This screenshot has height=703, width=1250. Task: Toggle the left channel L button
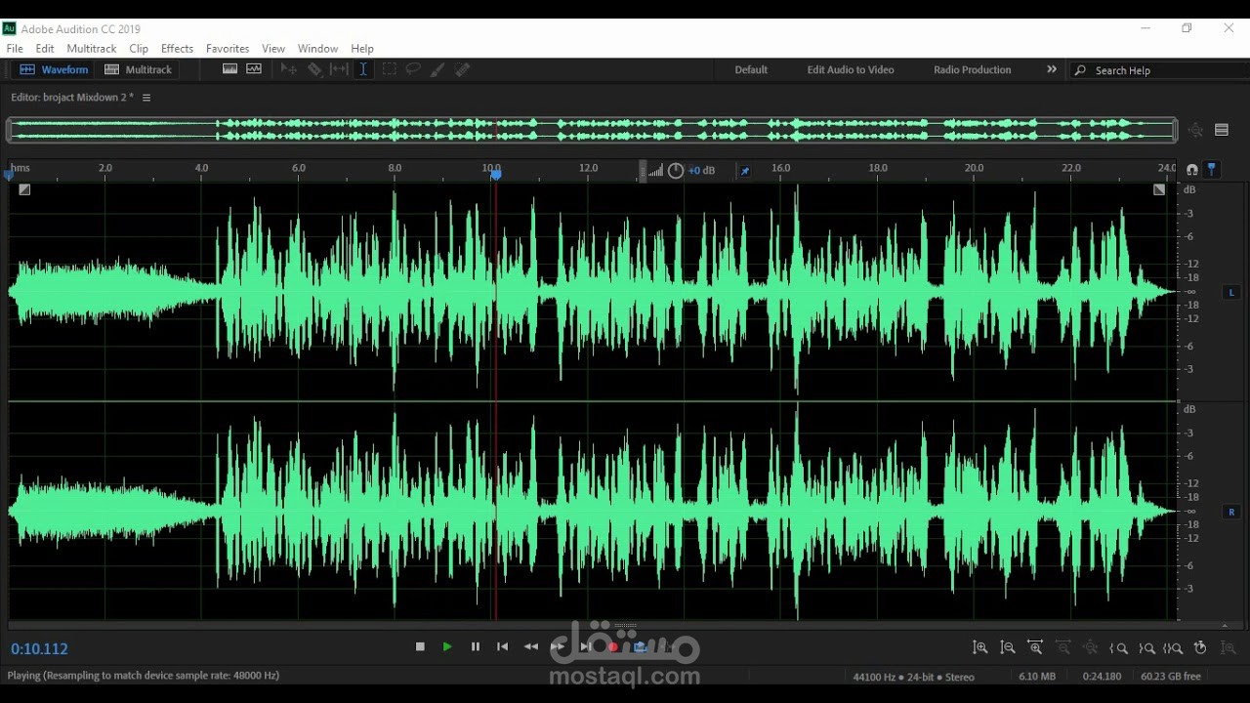[x=1231, y=292]
